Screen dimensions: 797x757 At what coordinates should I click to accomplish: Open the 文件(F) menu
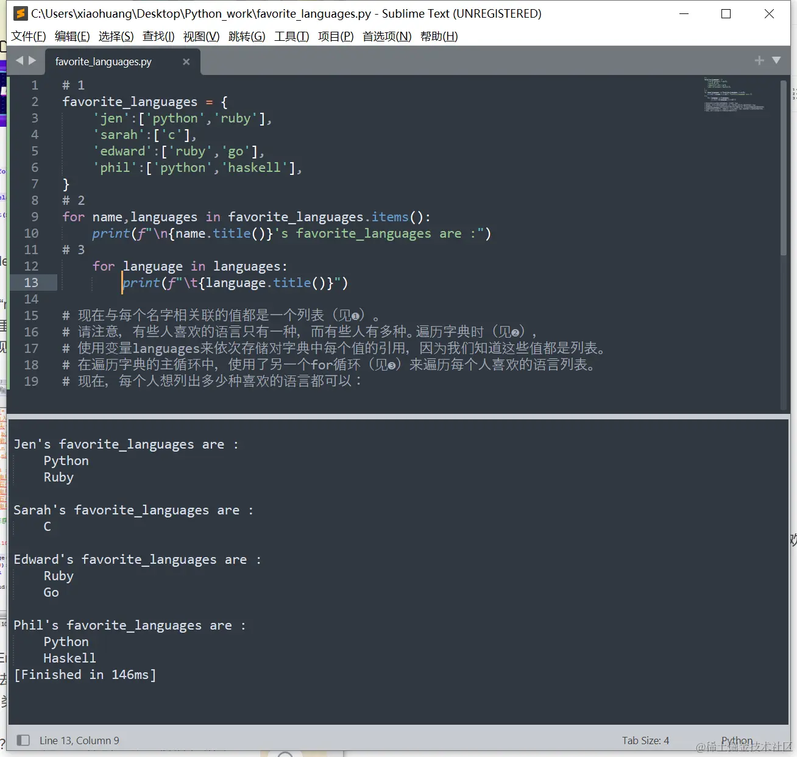28,37
